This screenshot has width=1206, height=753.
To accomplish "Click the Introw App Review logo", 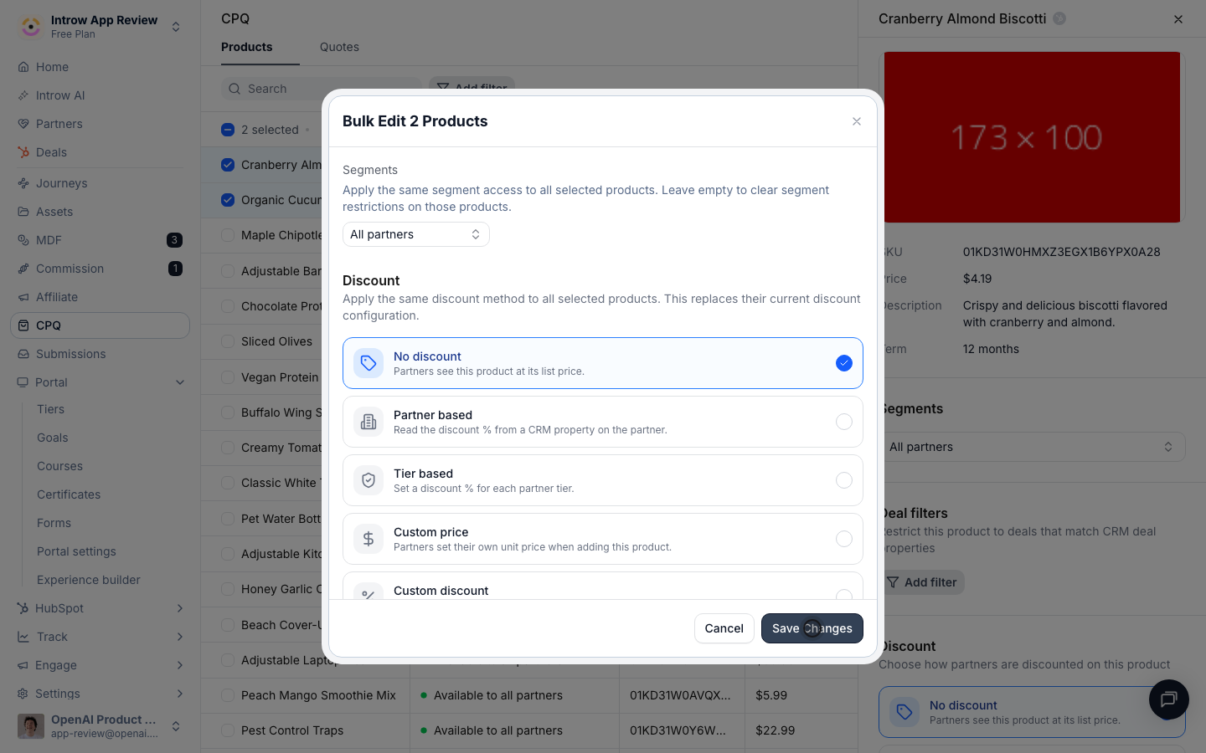I will [31, 27].
